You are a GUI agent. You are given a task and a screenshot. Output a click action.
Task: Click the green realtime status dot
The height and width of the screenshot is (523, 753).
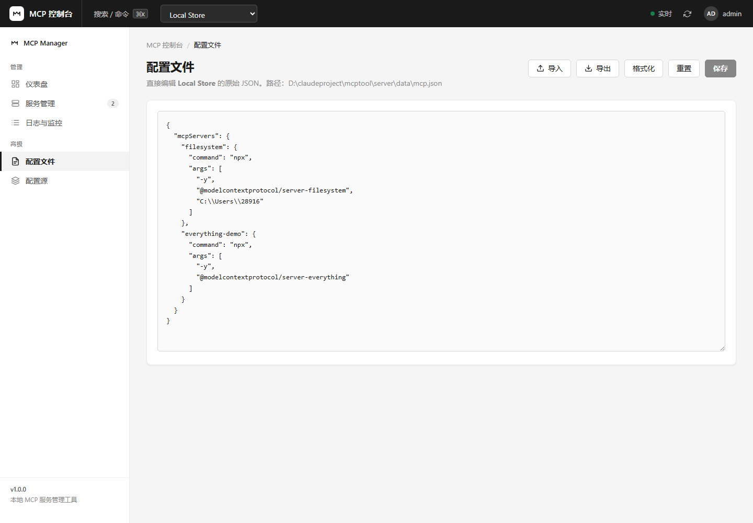(x=653, y=14)
